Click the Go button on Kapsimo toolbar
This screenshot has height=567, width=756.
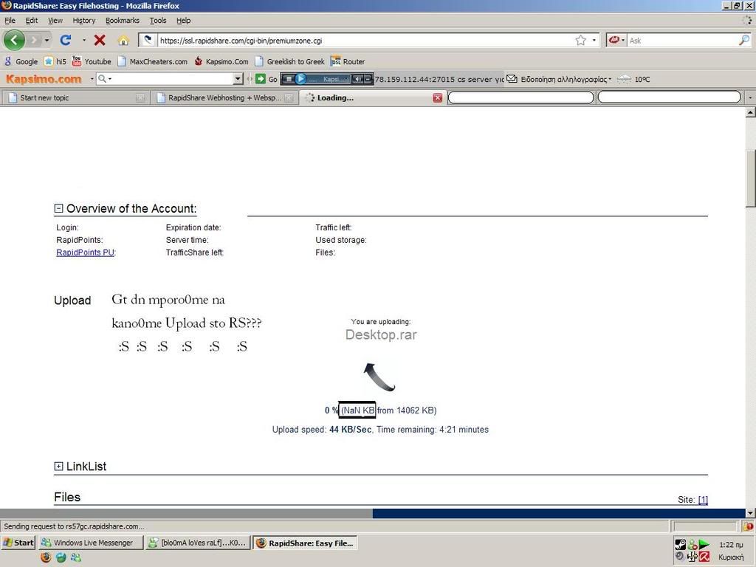pyautogui.click(x=267, y=79)
